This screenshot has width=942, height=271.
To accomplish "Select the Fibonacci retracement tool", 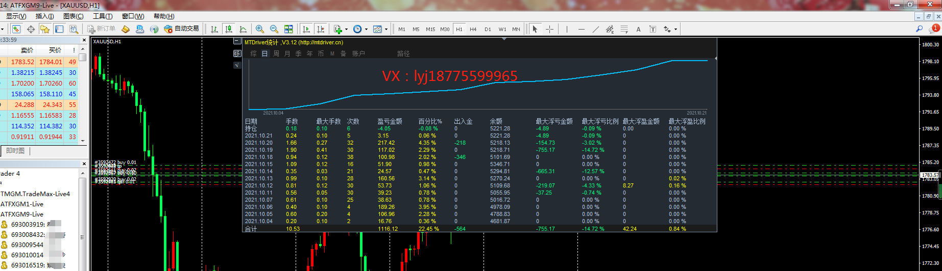I will [624, 29].
